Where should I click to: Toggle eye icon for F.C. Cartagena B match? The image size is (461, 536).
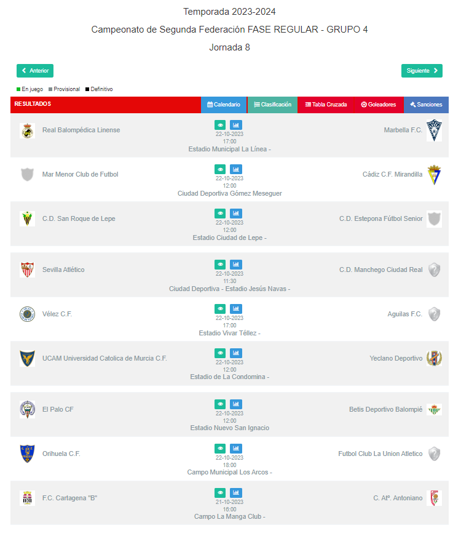click(x=220, y=492)
